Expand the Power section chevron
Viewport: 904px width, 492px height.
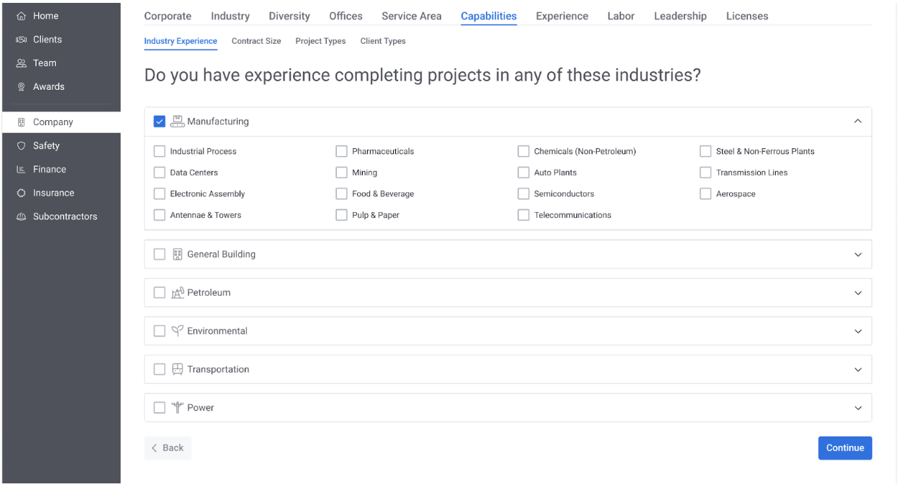click(857, 408)
